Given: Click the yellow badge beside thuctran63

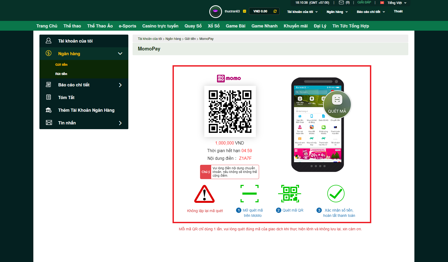Looking at the screenshot, I should pos(245,11).
